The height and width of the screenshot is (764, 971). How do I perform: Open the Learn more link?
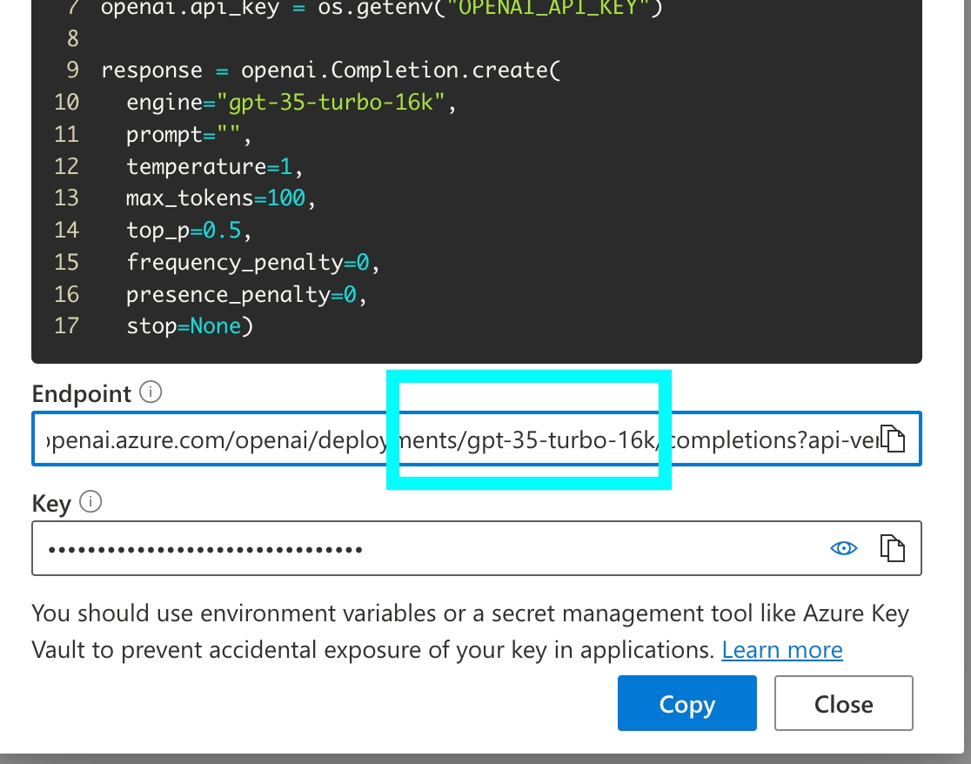tap(782, 650)
